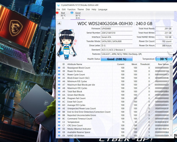Viewport: 177px width, 142px height.
Task: Click status orb for CRC Error Count
Action: (59, 125)
